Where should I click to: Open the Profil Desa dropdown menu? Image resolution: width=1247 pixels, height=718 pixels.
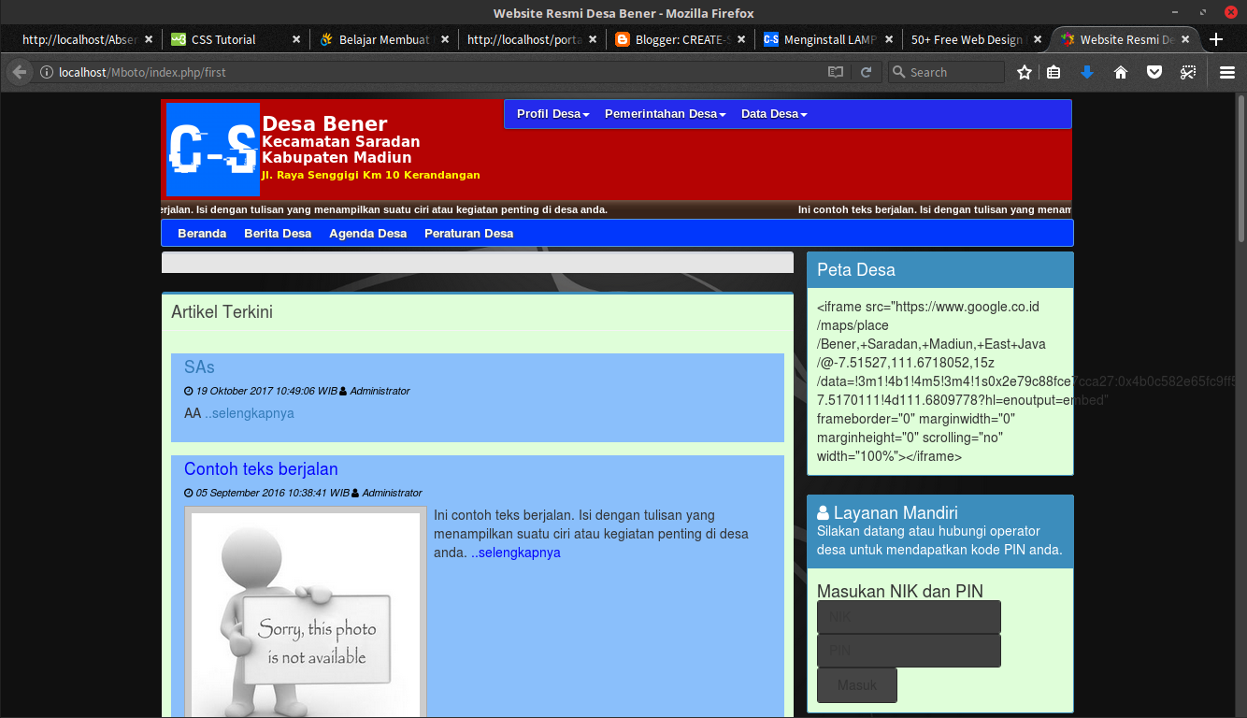pyautogui.click(x=552, y=113)
